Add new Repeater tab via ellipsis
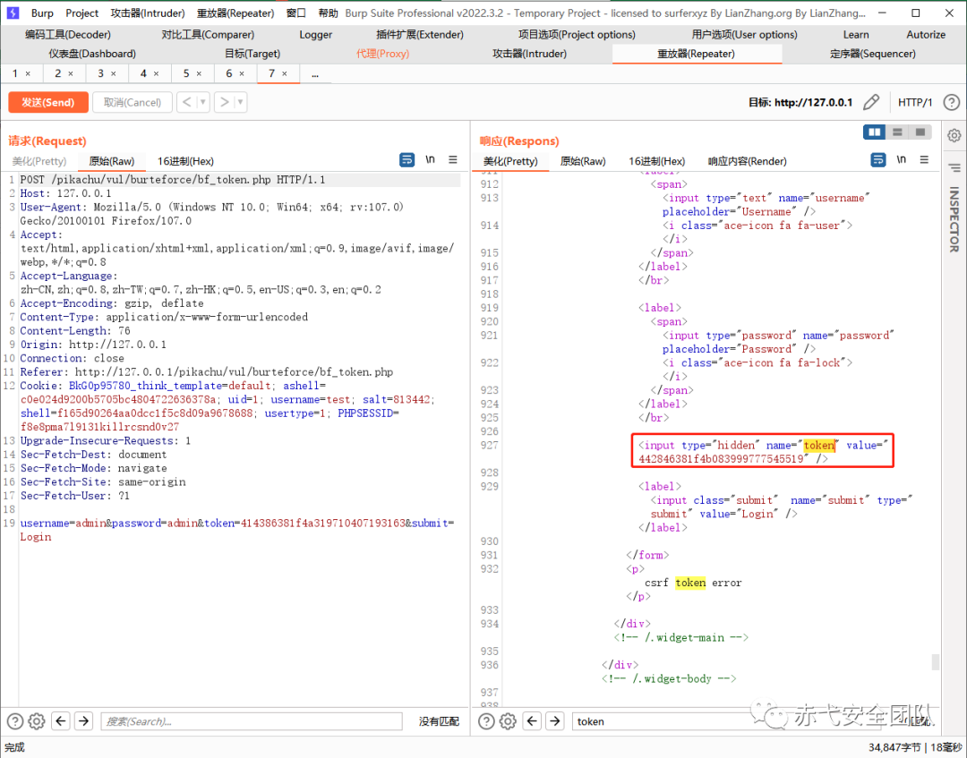 click(x=315, y=74)
